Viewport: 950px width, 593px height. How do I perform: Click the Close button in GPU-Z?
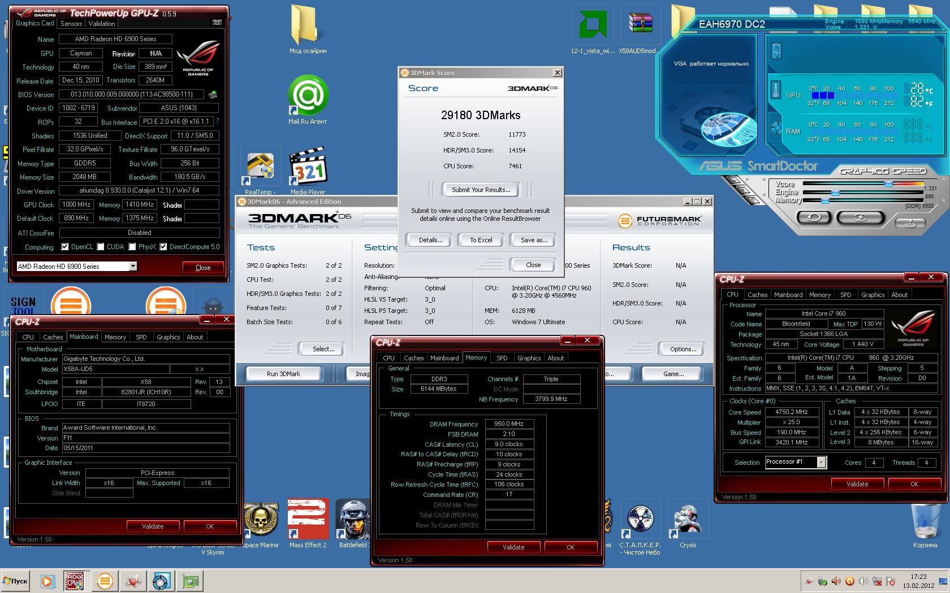pyautogui.click(x=203, y=267)
